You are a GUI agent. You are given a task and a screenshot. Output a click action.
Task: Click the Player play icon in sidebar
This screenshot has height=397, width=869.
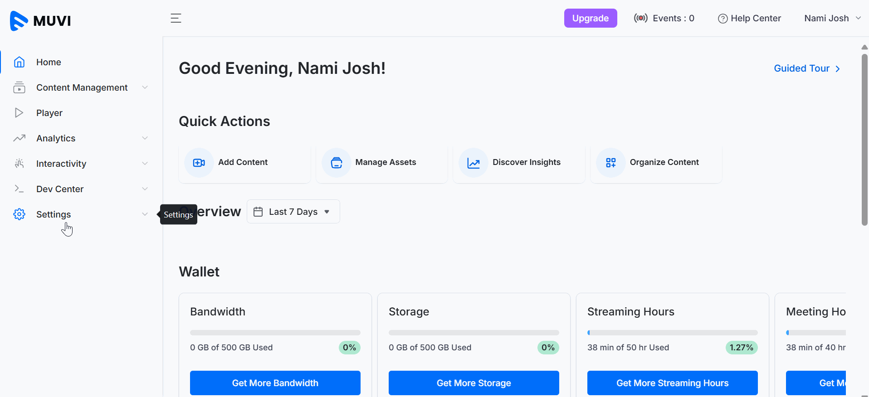pyautogui.click(x=19, y=113)
